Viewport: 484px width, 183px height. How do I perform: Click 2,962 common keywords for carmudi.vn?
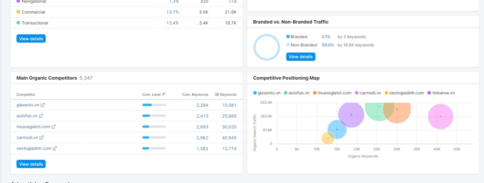[202, 138]
